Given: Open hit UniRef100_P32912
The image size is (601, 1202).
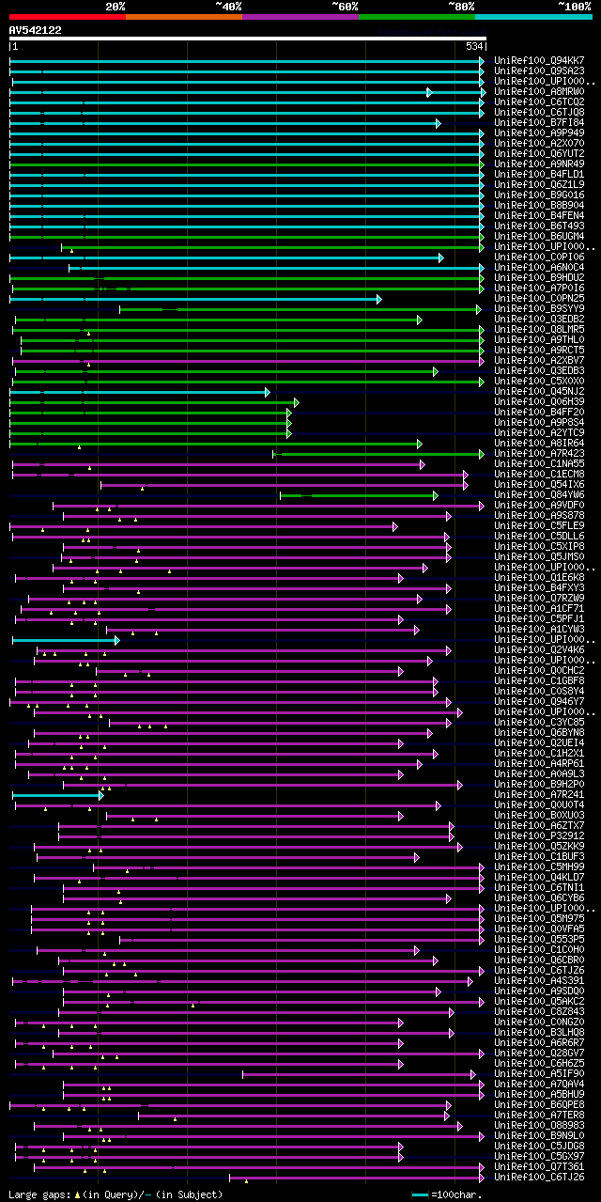Looking at the screenshot, I should [541, 835].
